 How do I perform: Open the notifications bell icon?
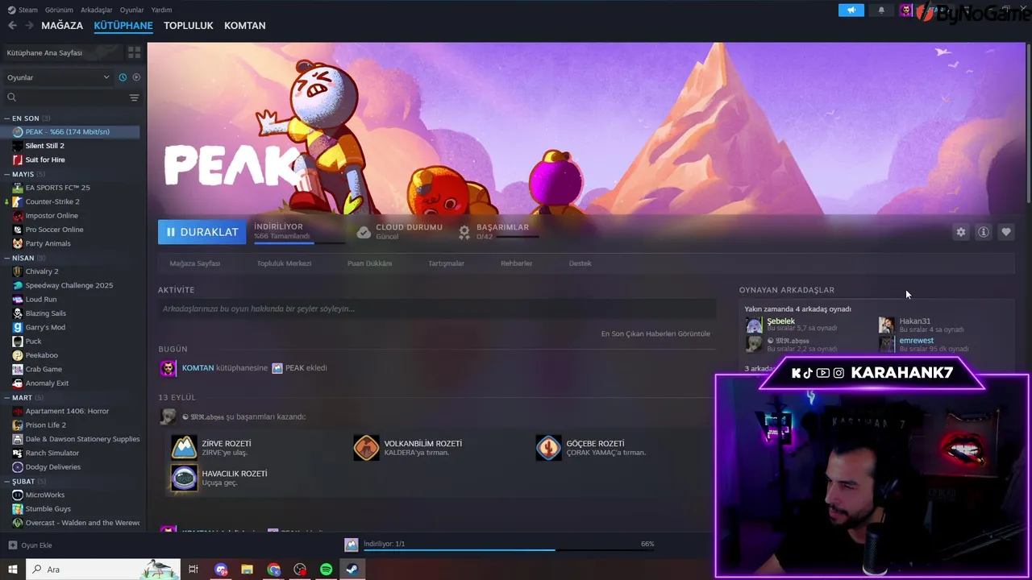pyautogui.click(x=880, y=10)
